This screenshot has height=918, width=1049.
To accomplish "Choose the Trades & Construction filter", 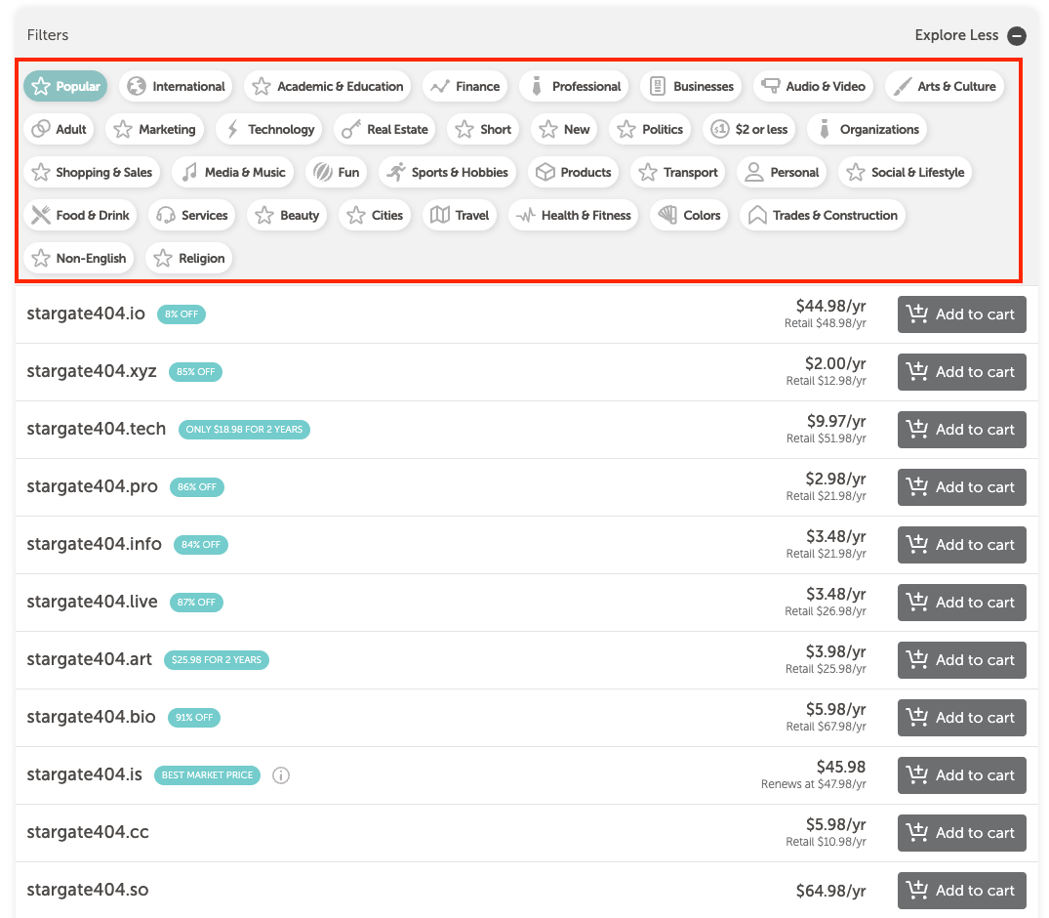I will 822,216.
